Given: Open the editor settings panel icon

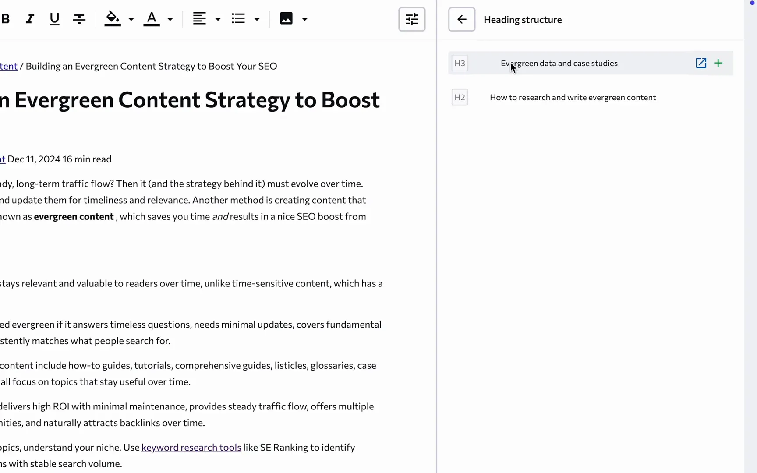Looking at the screenshot, I should 411,19.
